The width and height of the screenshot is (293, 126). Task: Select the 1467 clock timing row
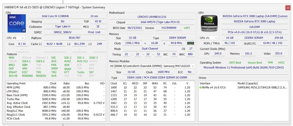click(x=152, y=91)
